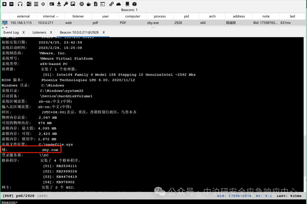
Task: Expand top pane with the down splitter arrow
Action: (x=7, y=28)
